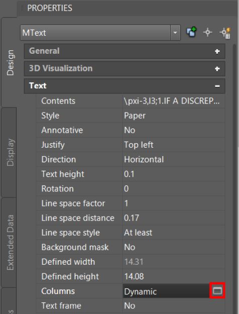Change Justify value Top left
239x314 pixels.
click(x=174, y=145)
